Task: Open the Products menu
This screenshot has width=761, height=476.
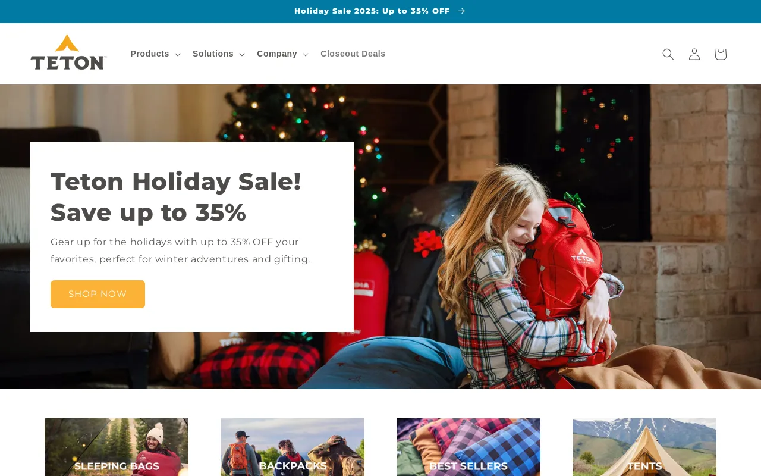Action: click(155, 54)
